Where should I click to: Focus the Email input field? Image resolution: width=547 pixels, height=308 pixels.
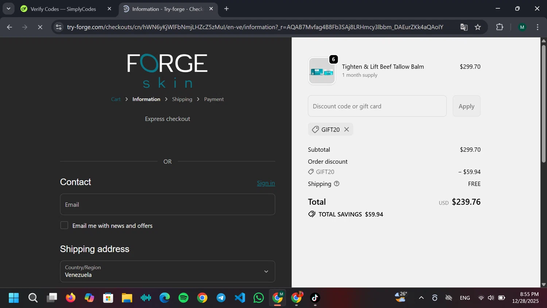pyautogui.click(x=167, y=204)
